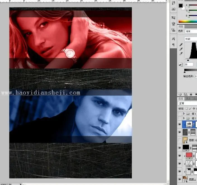Expand the 組 1 layer group
Viewport: 197px width, 185px height.
184,114
